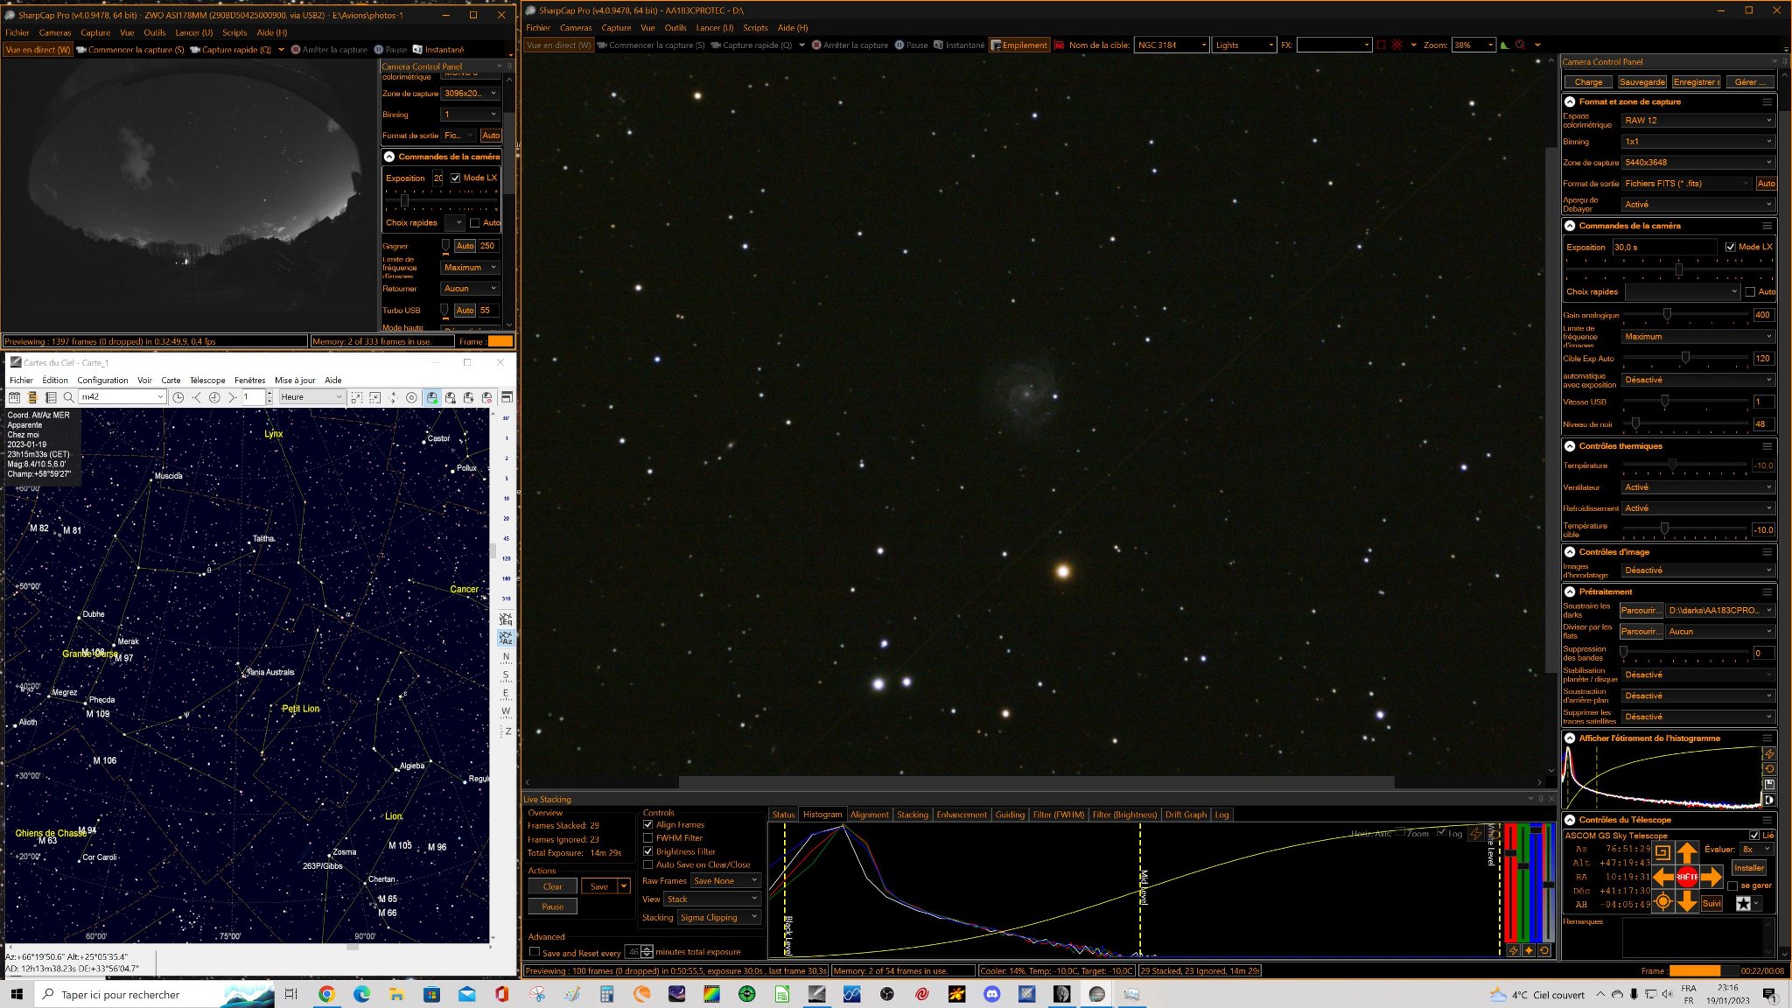Open Discord from the taskbar
Viewport: 1792px width, 1008px height.
click(991, 994)
